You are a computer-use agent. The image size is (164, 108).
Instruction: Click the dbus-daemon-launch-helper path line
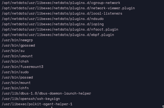46,93
